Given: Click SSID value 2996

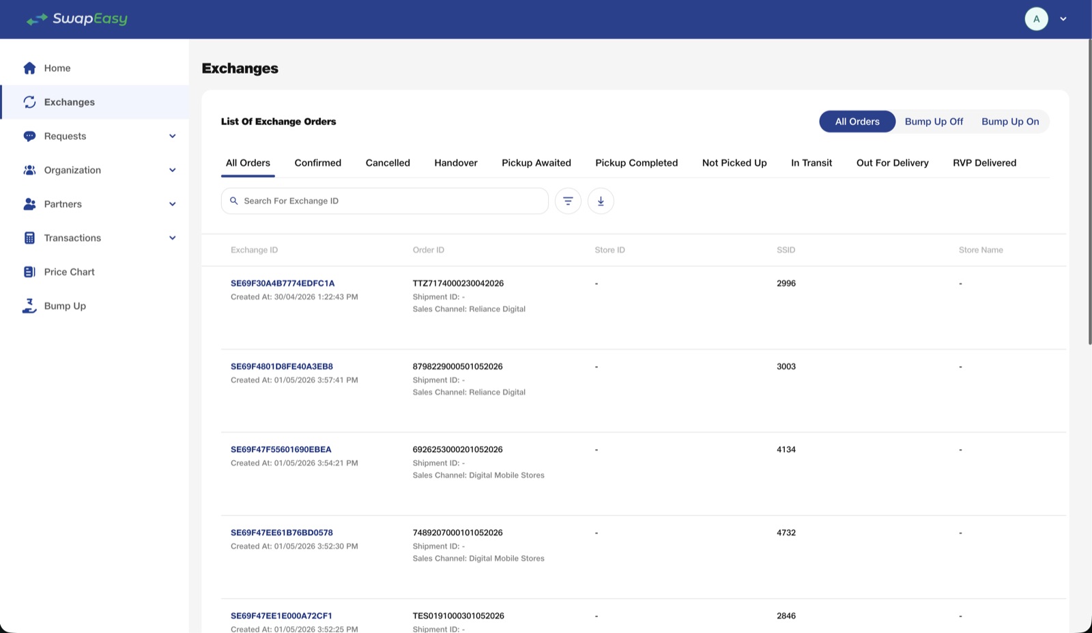Looking at the screenshot, I should (786, 283).
